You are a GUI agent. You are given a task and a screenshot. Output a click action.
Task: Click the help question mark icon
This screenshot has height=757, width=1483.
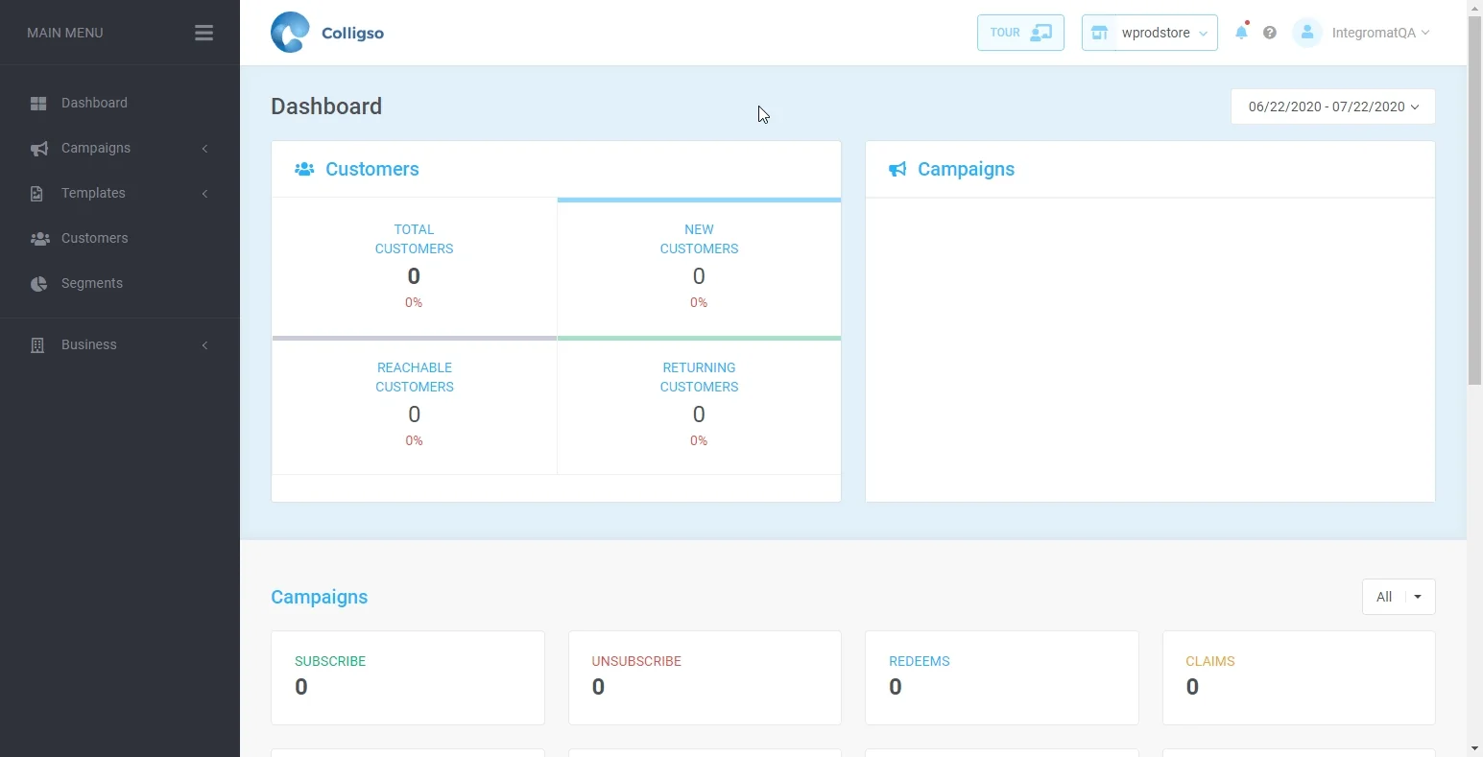point(1270,33)
